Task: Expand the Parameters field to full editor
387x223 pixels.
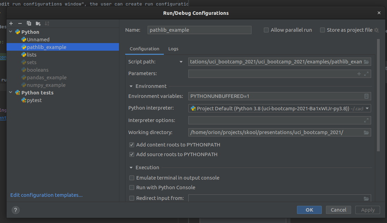Action: [366, 74]
